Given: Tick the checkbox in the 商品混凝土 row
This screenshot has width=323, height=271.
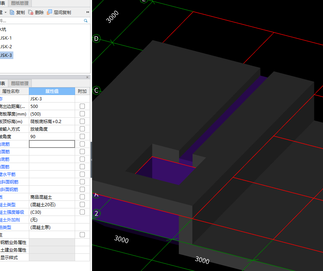Looking at the screenshot, I should (82, 197).
